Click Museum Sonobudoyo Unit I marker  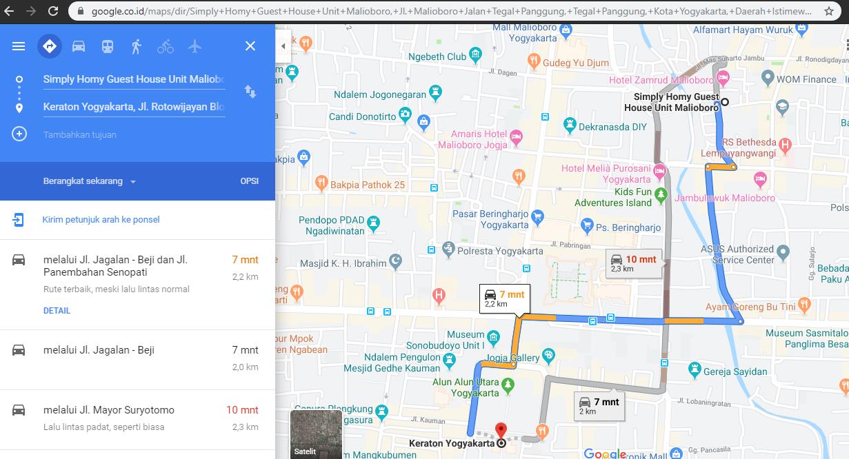[x=493, y=337]
